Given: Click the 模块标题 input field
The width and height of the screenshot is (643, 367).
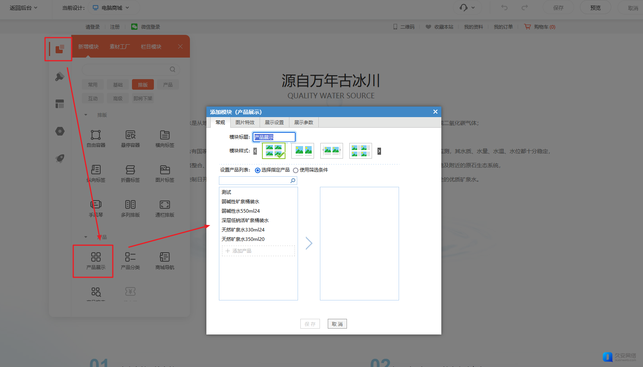Looking at the screenshot, I should (x=274, y=137).
